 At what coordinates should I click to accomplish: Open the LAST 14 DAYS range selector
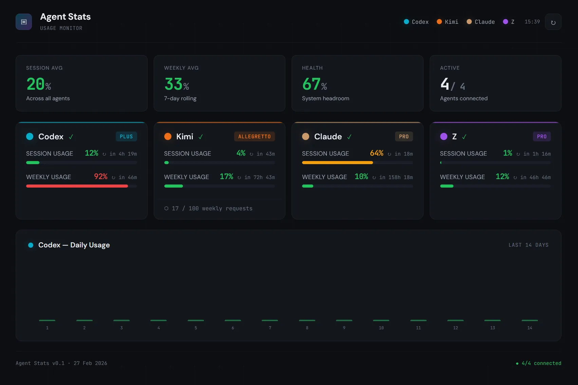coord(528,245)
